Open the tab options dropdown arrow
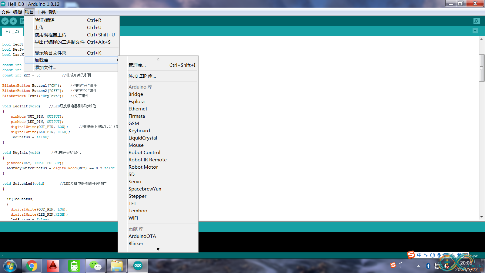The image size is (485, 273). pyautogui.click(x=475, y=31)
